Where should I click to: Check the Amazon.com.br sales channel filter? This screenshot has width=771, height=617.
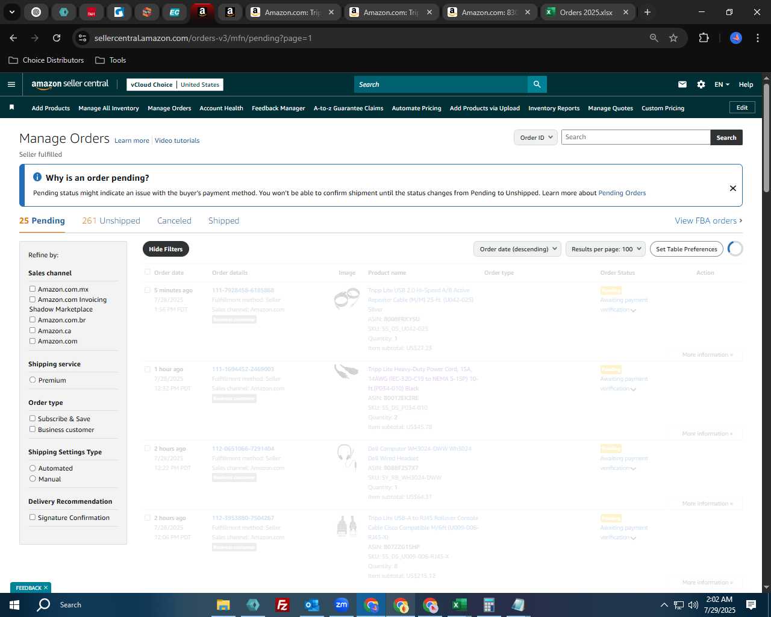[33, 319]
